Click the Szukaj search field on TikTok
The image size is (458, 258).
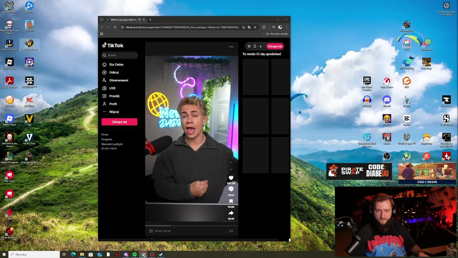120,55
